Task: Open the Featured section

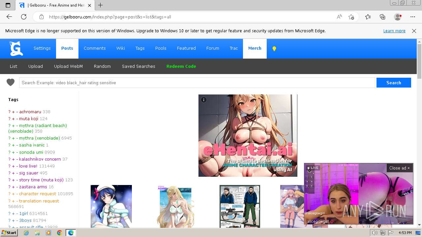Action: pyautogui.click(x=186, y=48)
